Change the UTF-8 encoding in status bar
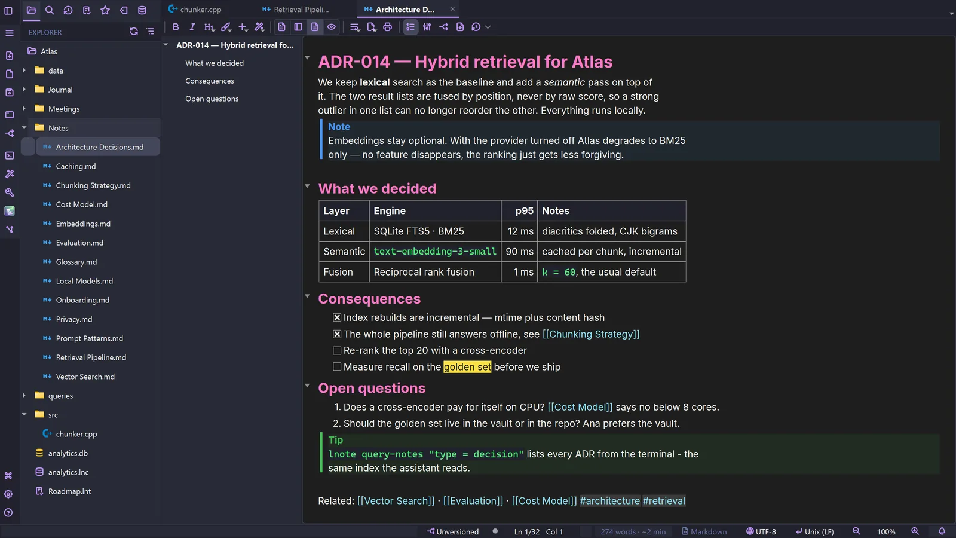The height and width of the screenshot is (538, 956). 761,531
